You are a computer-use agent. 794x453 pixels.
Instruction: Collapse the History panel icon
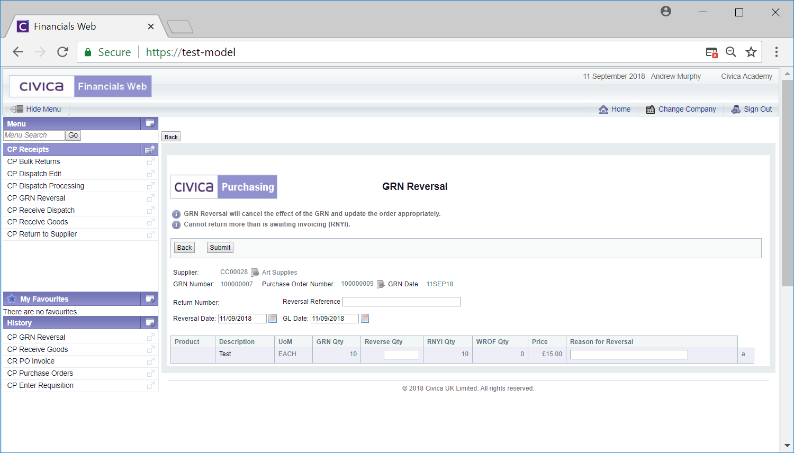[150, 322]
